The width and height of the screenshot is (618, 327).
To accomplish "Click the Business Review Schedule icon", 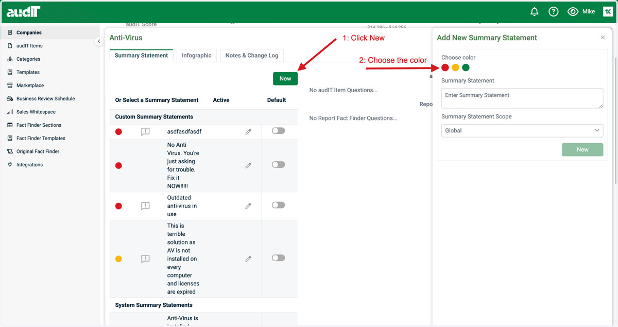I will coord(10,98).
